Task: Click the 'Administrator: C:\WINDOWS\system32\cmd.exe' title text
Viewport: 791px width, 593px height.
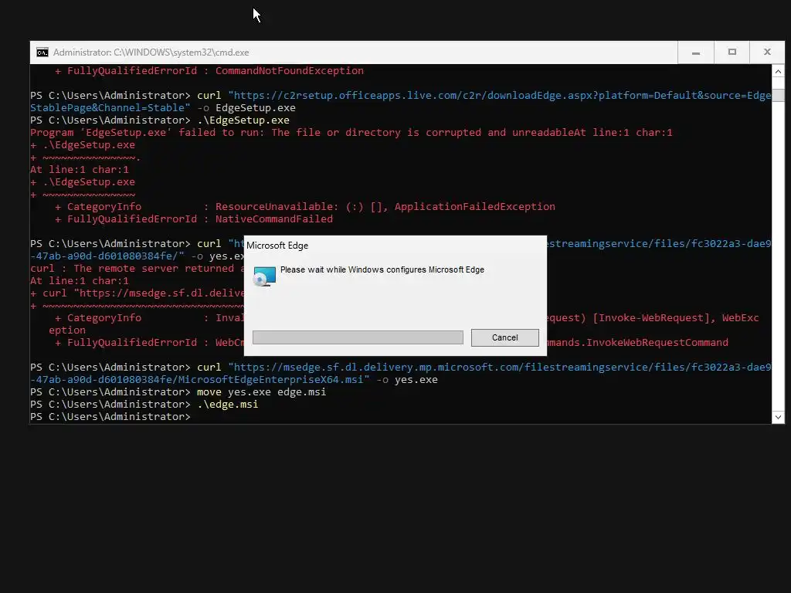Action: [151, 53]
